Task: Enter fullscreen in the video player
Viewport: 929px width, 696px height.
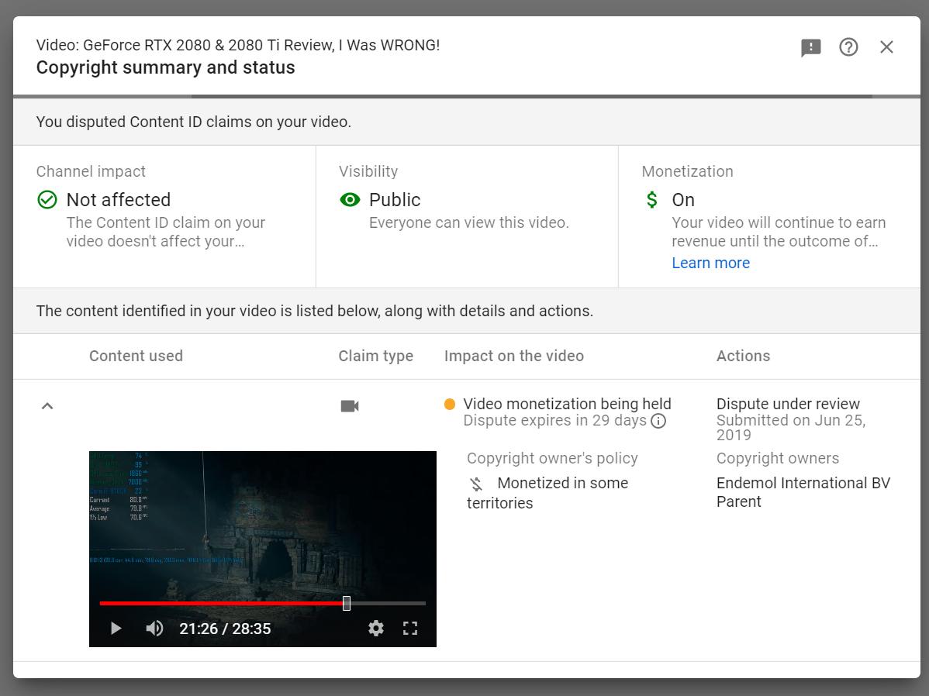Action: click(x=410, y=628)
